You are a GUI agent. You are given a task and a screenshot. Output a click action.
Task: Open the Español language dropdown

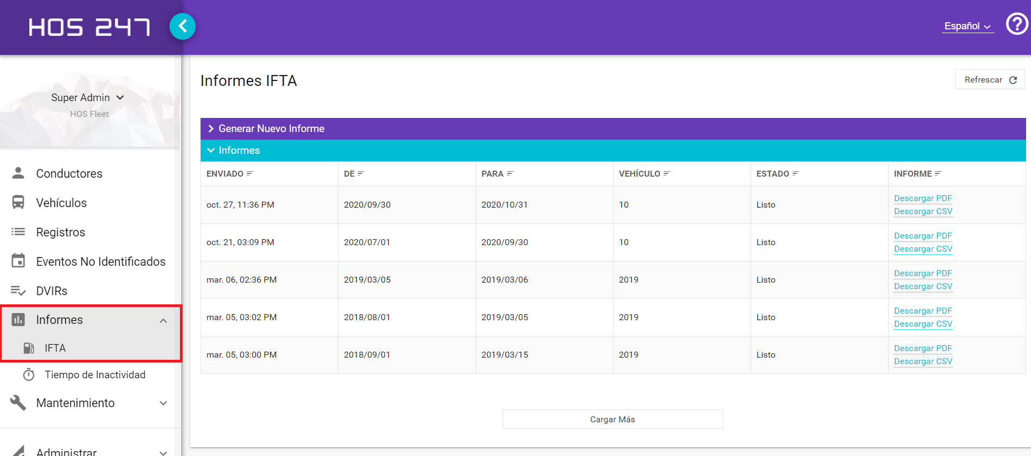[968, 26]
